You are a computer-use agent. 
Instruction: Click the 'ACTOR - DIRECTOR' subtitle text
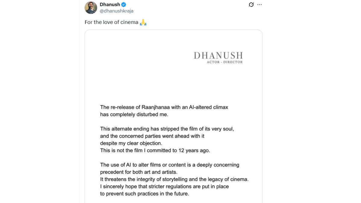[x=225, y=62]
